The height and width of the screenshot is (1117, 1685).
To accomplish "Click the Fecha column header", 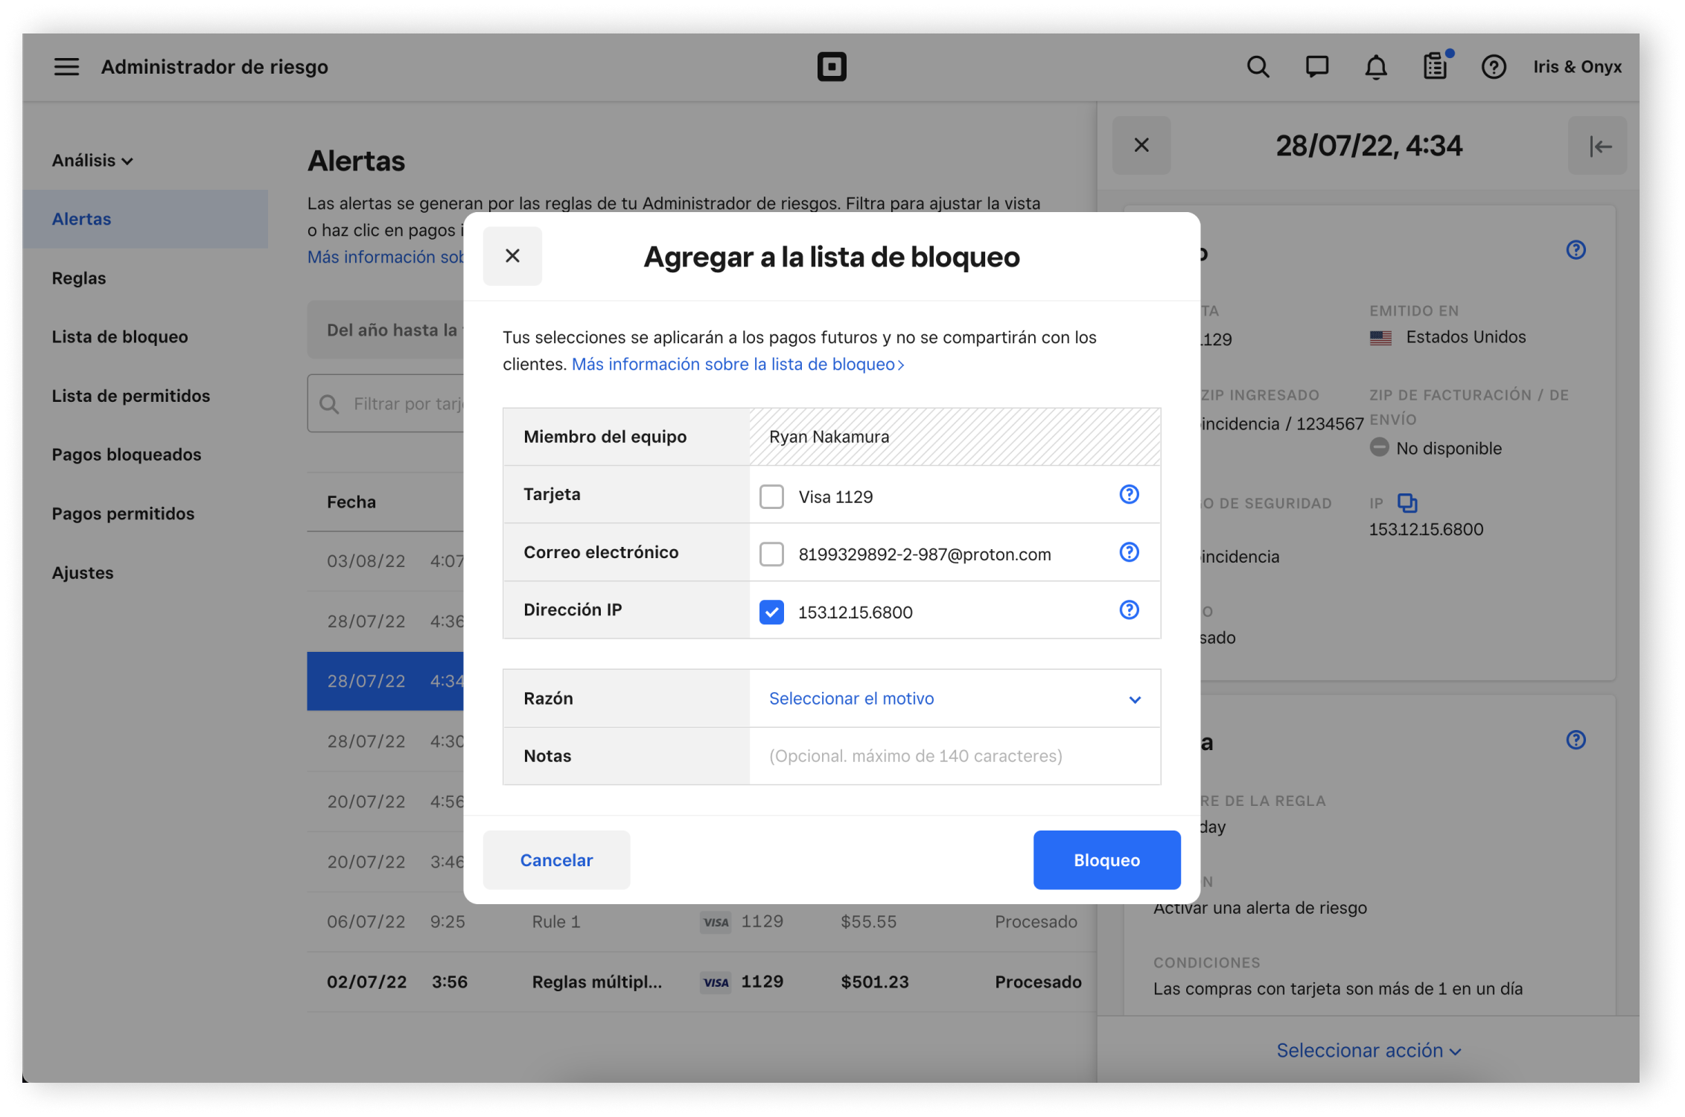I will [x=351, y=502].
